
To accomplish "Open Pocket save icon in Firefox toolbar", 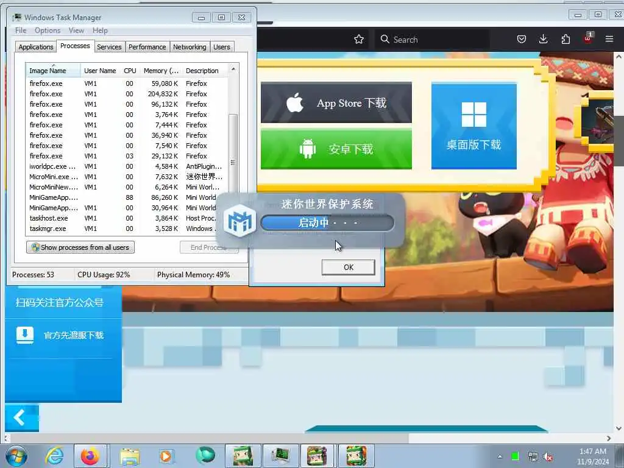I will [x=522, y=39].
